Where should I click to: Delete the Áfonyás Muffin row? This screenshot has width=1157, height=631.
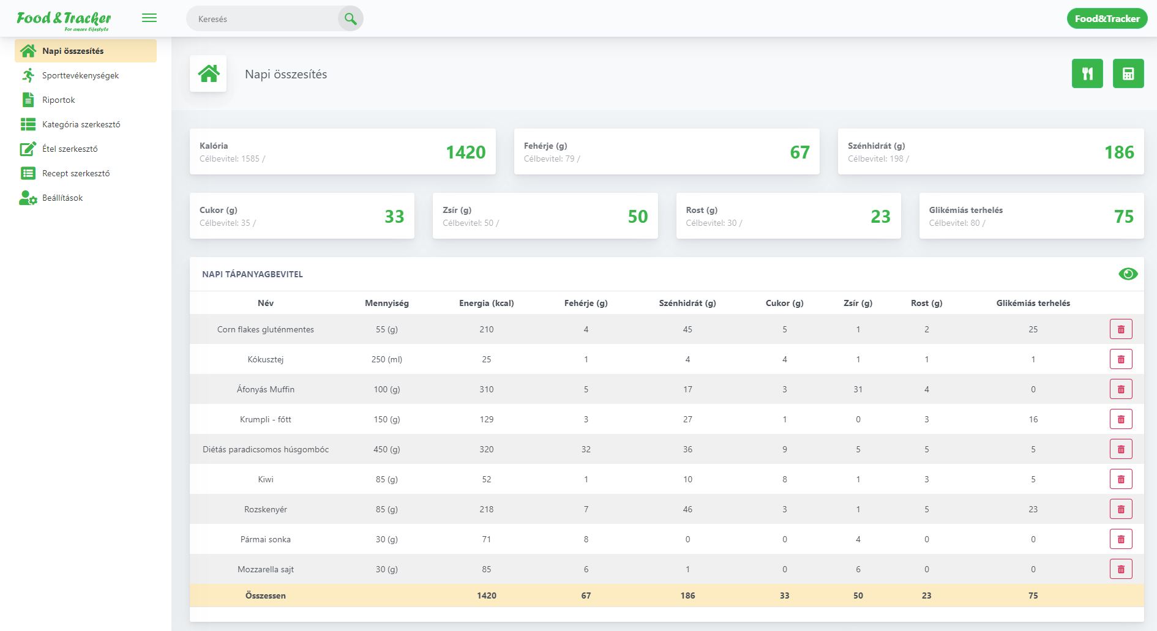1121,389
